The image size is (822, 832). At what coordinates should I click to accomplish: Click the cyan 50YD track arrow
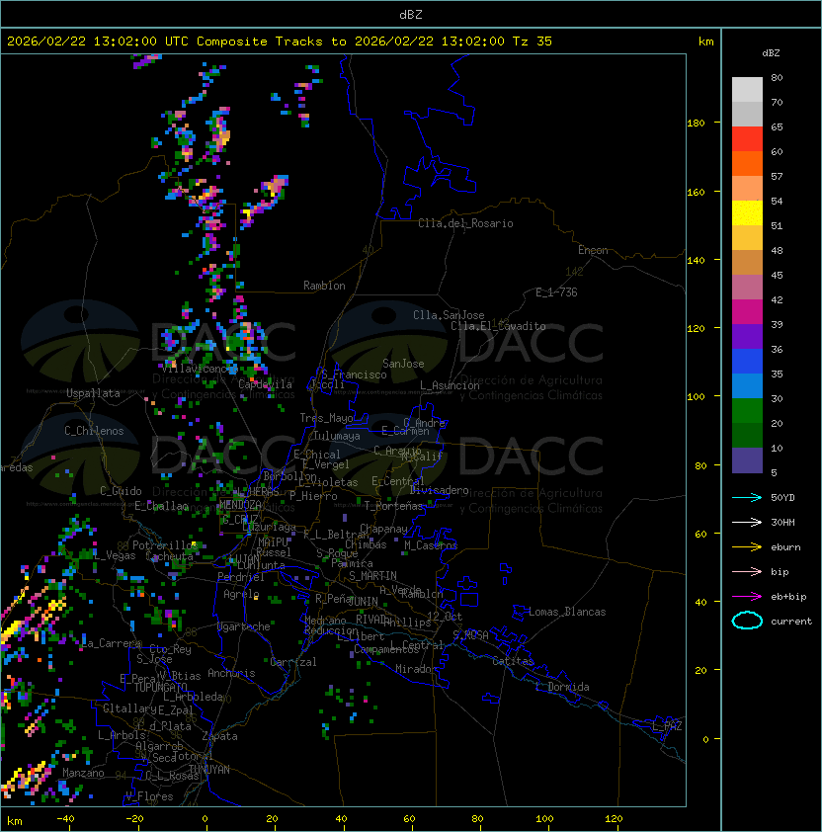pos(747,498)
